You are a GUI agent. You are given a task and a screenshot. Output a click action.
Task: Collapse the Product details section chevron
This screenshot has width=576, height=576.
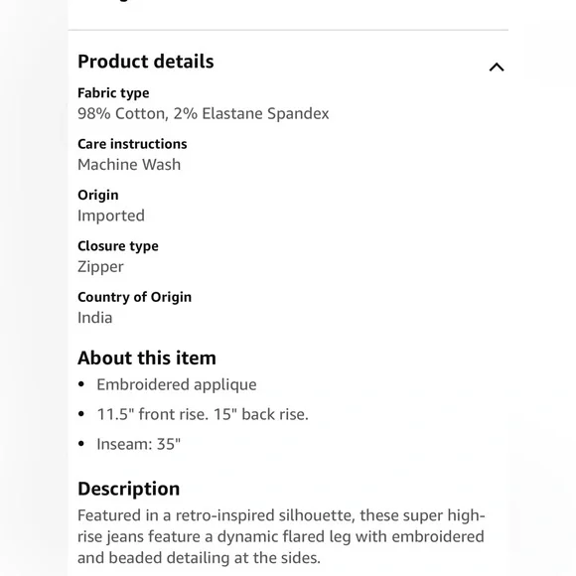pos(497,68)
